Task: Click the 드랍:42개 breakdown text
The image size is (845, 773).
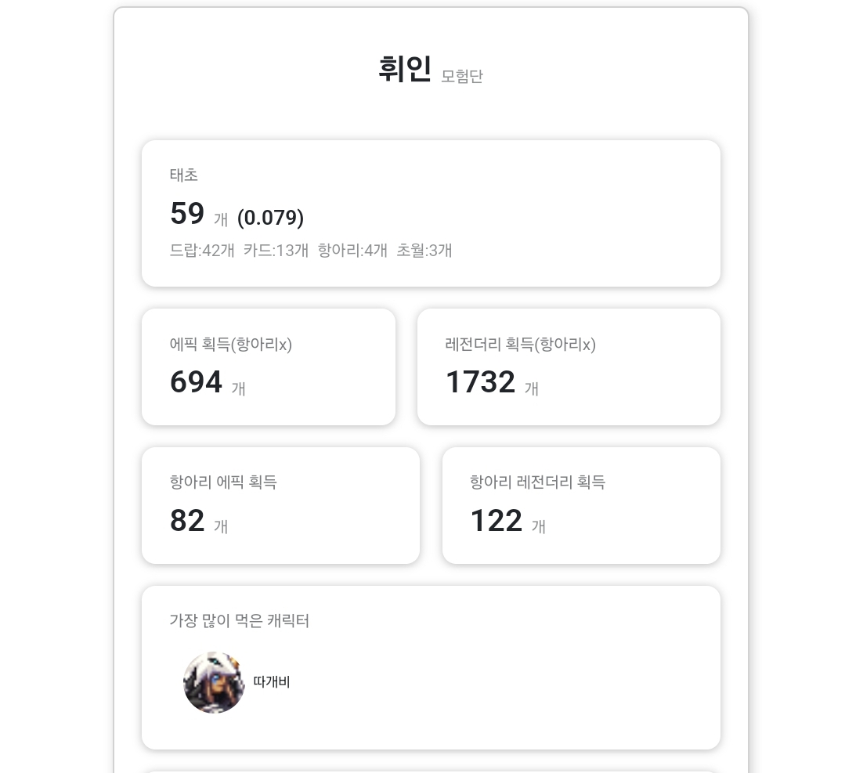Action: pos(202,251)
